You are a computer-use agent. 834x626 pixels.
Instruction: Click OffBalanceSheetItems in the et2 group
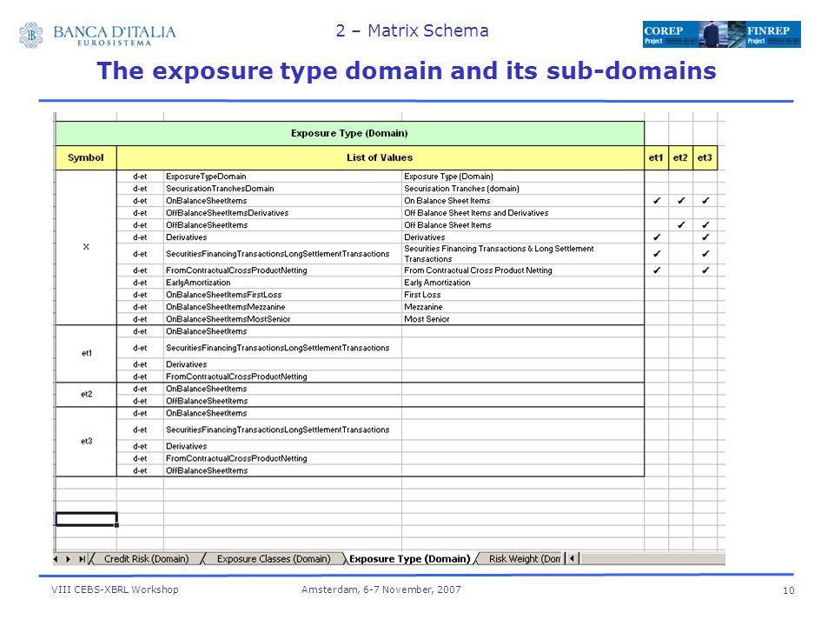(x=282, y=402)
